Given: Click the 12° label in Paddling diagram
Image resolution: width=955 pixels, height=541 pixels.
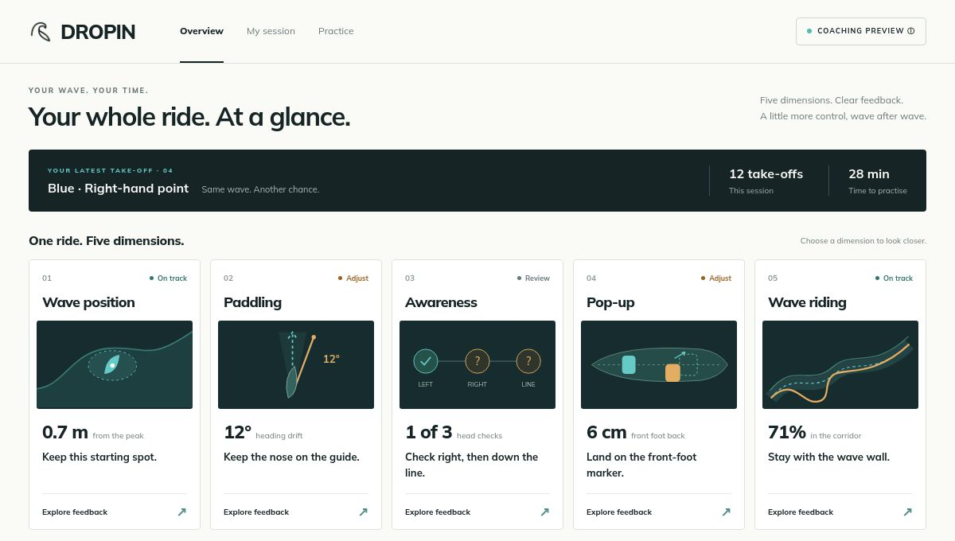Looking at the screenshot, I should pos(331,359).
